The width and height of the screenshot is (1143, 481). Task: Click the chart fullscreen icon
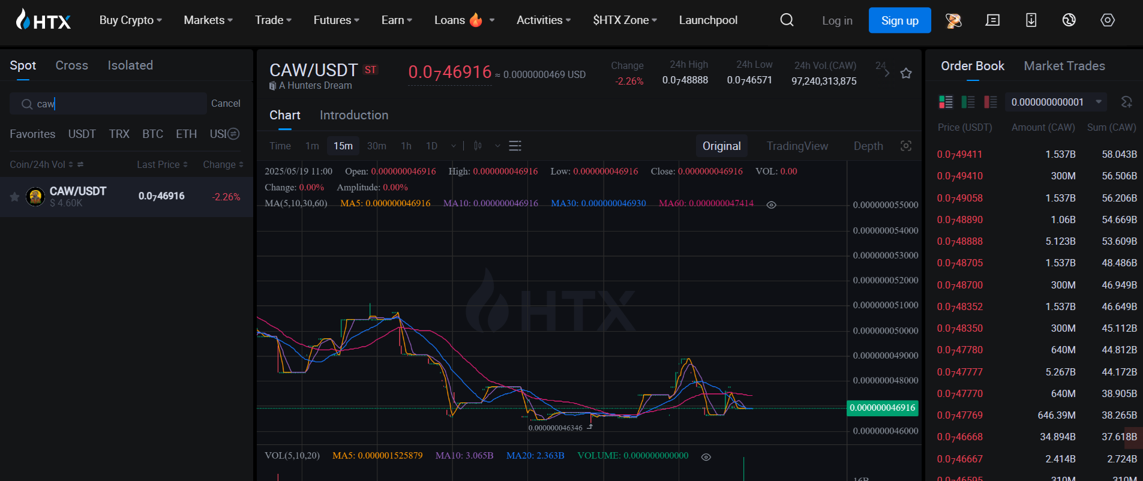click(x=906, y=146)
